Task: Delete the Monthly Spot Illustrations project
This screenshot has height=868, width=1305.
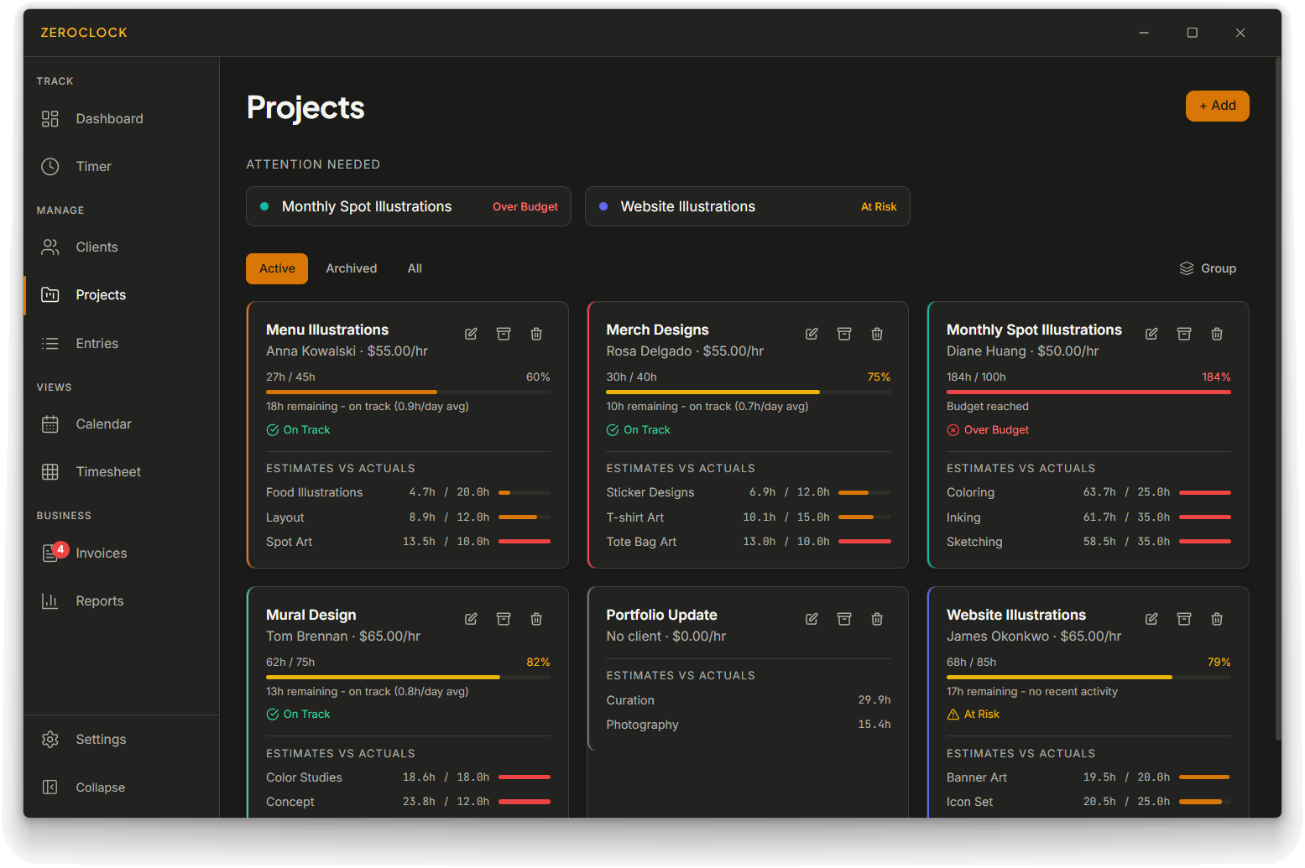Action: click(1217, 334)
